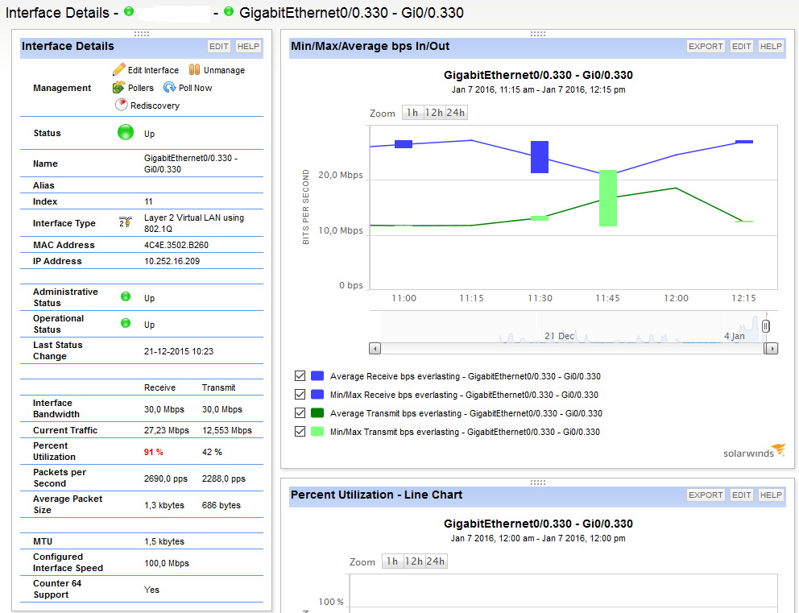The width and height of the screenshot is (799, 613).
Task: Click drag handle above Interface Details panel
Action: click(141, 34)
